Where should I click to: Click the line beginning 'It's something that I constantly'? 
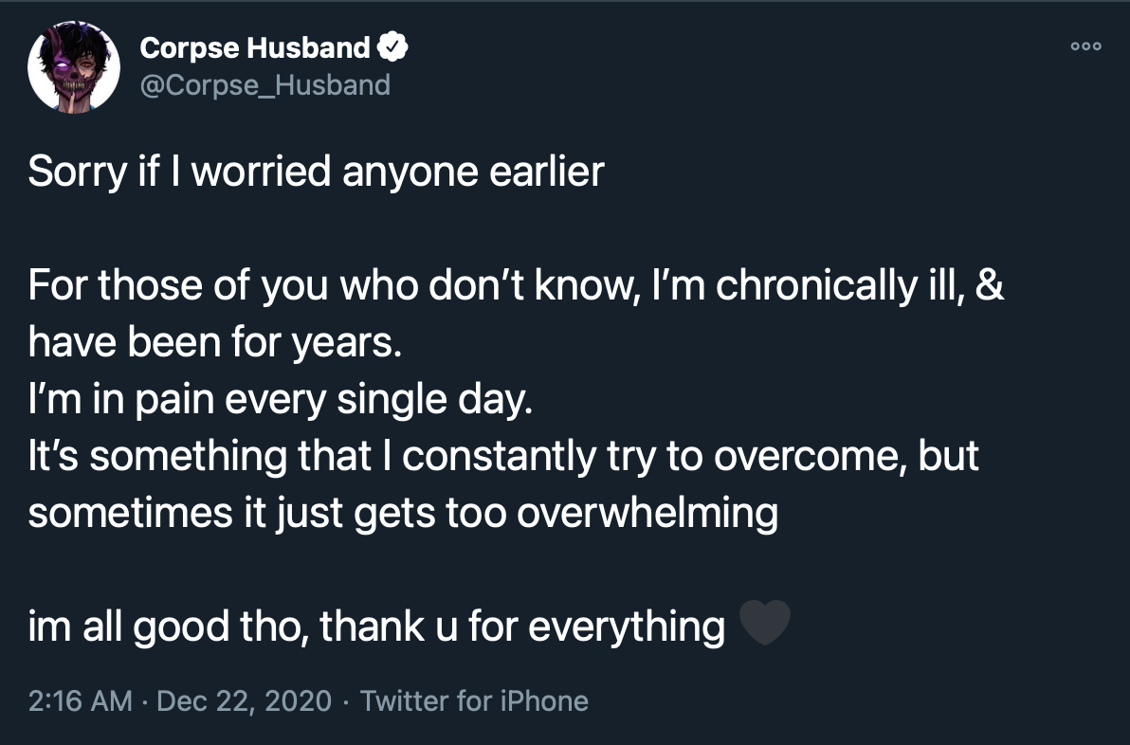(x=503, y=456)
